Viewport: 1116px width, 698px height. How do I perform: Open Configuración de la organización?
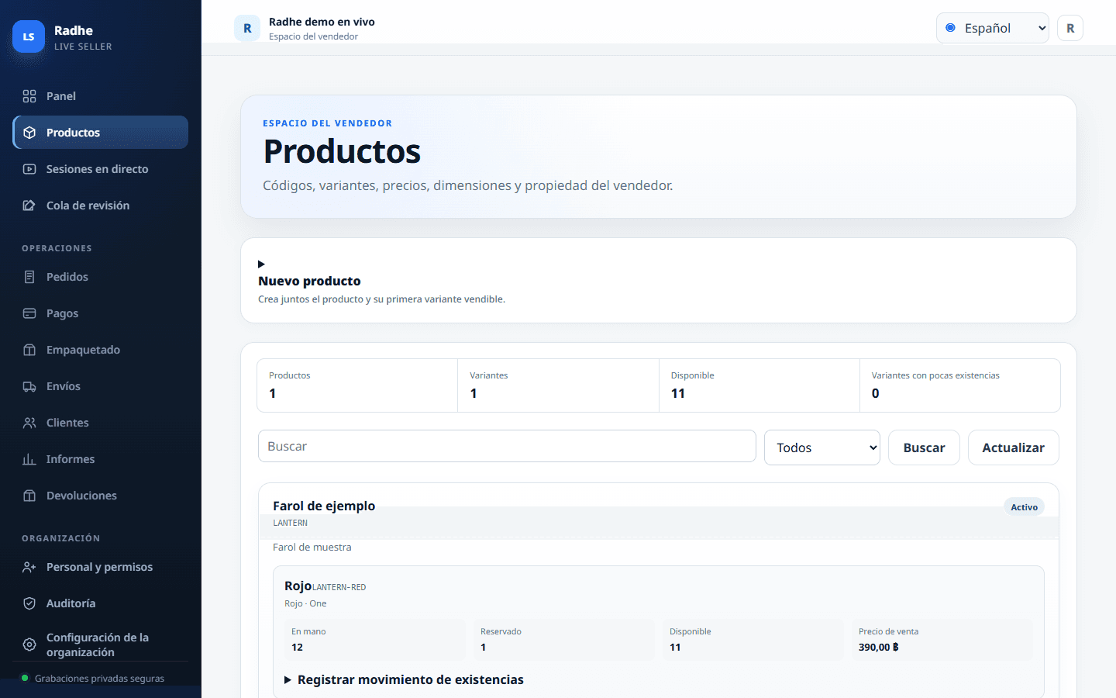tap(101, 644)
